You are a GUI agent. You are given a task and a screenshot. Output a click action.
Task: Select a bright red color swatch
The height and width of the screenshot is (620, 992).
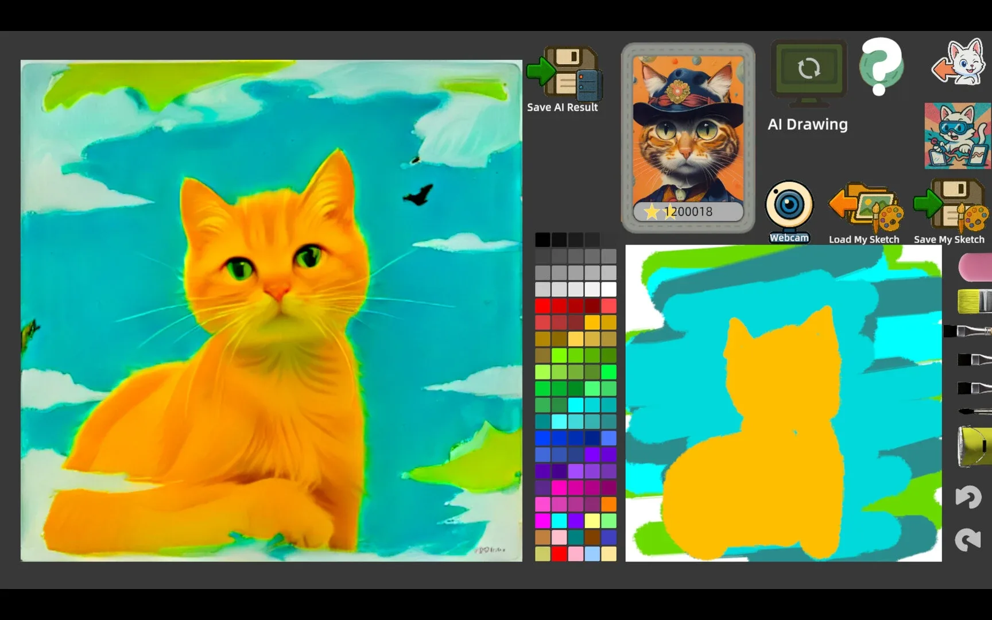click(x=543, y=305)
